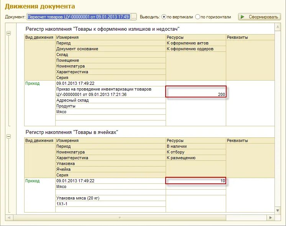The width and height of the screenshot is (286, 226).
Task: Click vertical scrollbar up arrow
Action: [x=278, y=27]
